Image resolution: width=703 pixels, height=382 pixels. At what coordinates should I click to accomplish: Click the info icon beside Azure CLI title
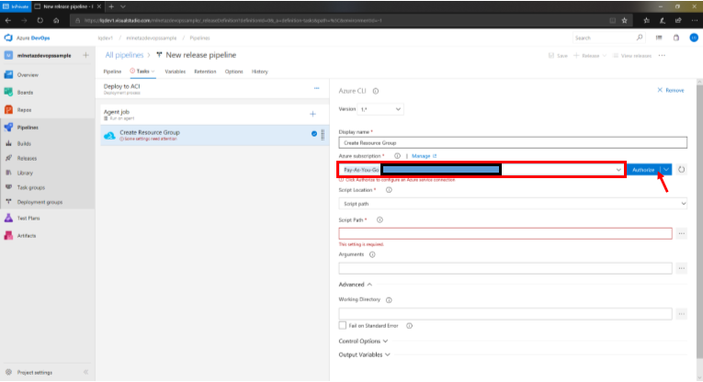tap(376, 91)
